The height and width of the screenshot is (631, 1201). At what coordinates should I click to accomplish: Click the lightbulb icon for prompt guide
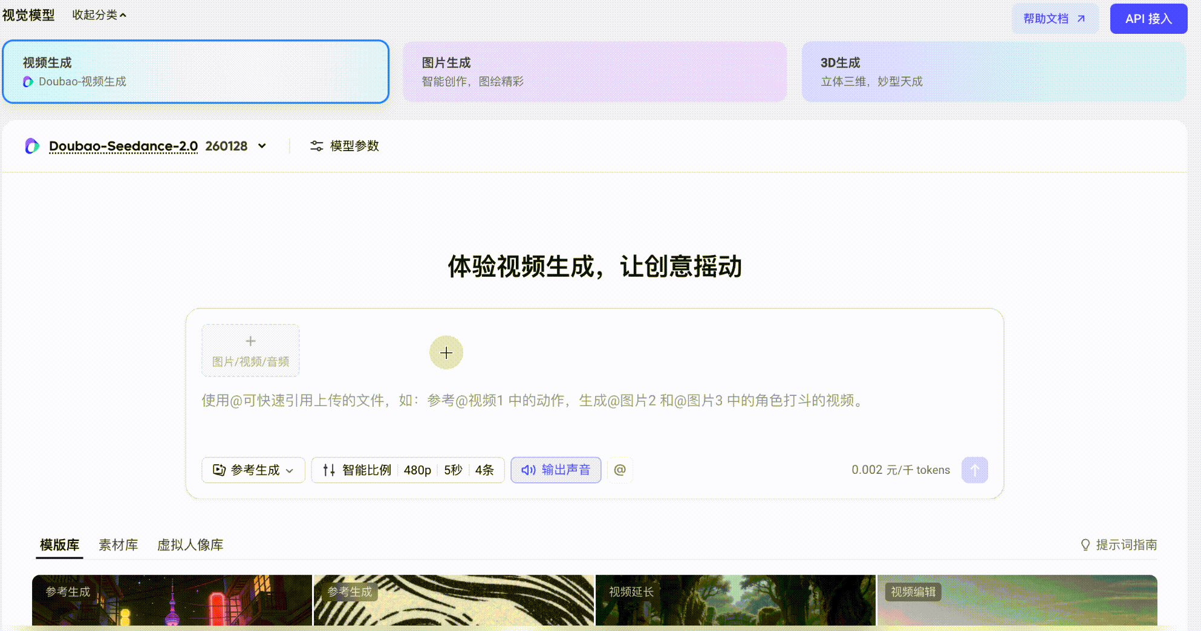[1085, 545]
